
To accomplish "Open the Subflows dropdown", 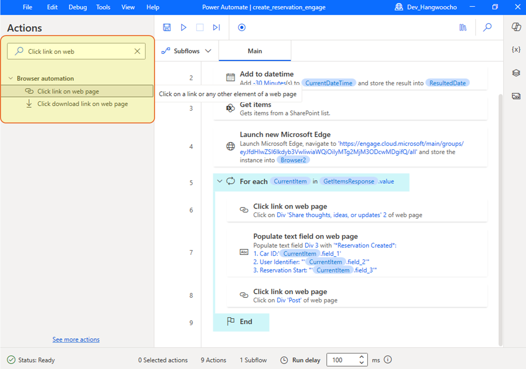I will tap(186, 51).
